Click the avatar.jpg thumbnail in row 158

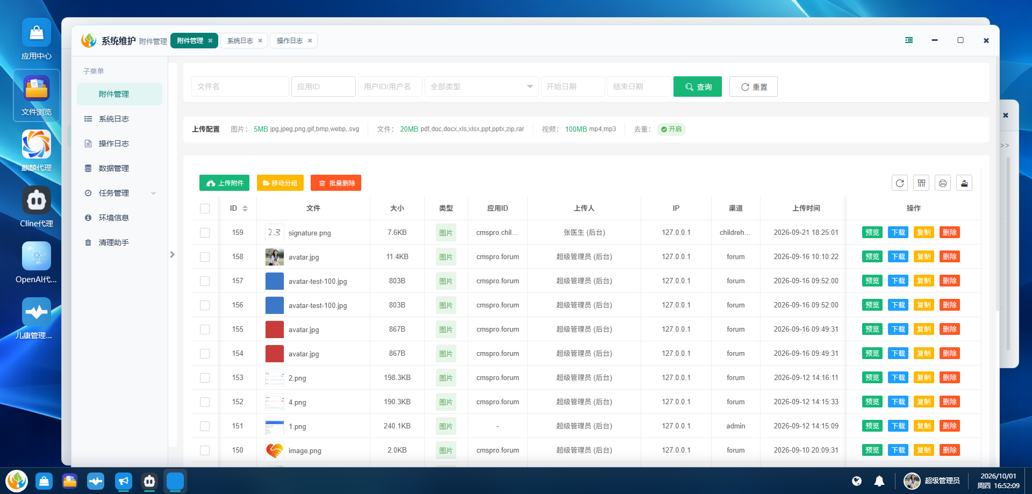pos(275,257)
